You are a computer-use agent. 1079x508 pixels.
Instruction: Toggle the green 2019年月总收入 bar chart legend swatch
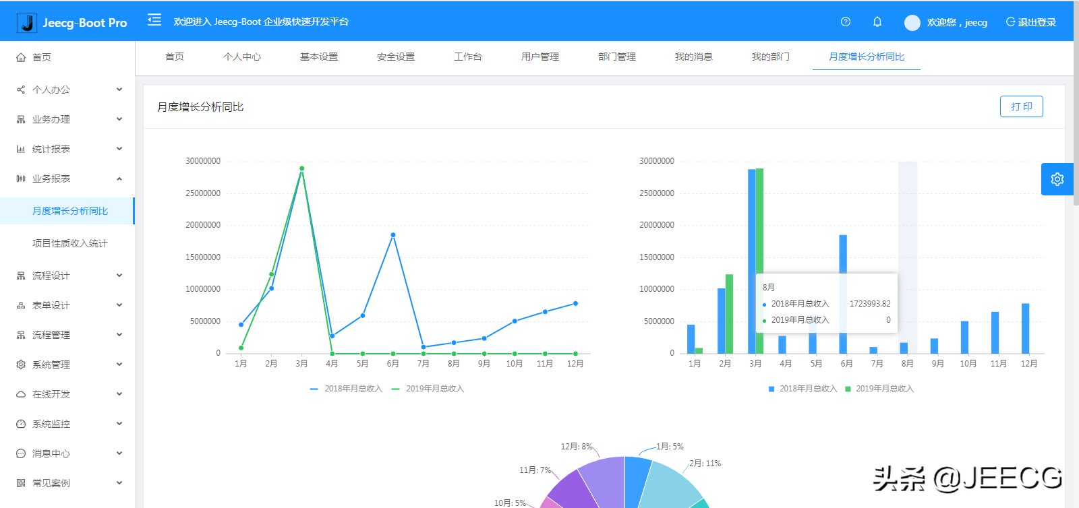848,389
